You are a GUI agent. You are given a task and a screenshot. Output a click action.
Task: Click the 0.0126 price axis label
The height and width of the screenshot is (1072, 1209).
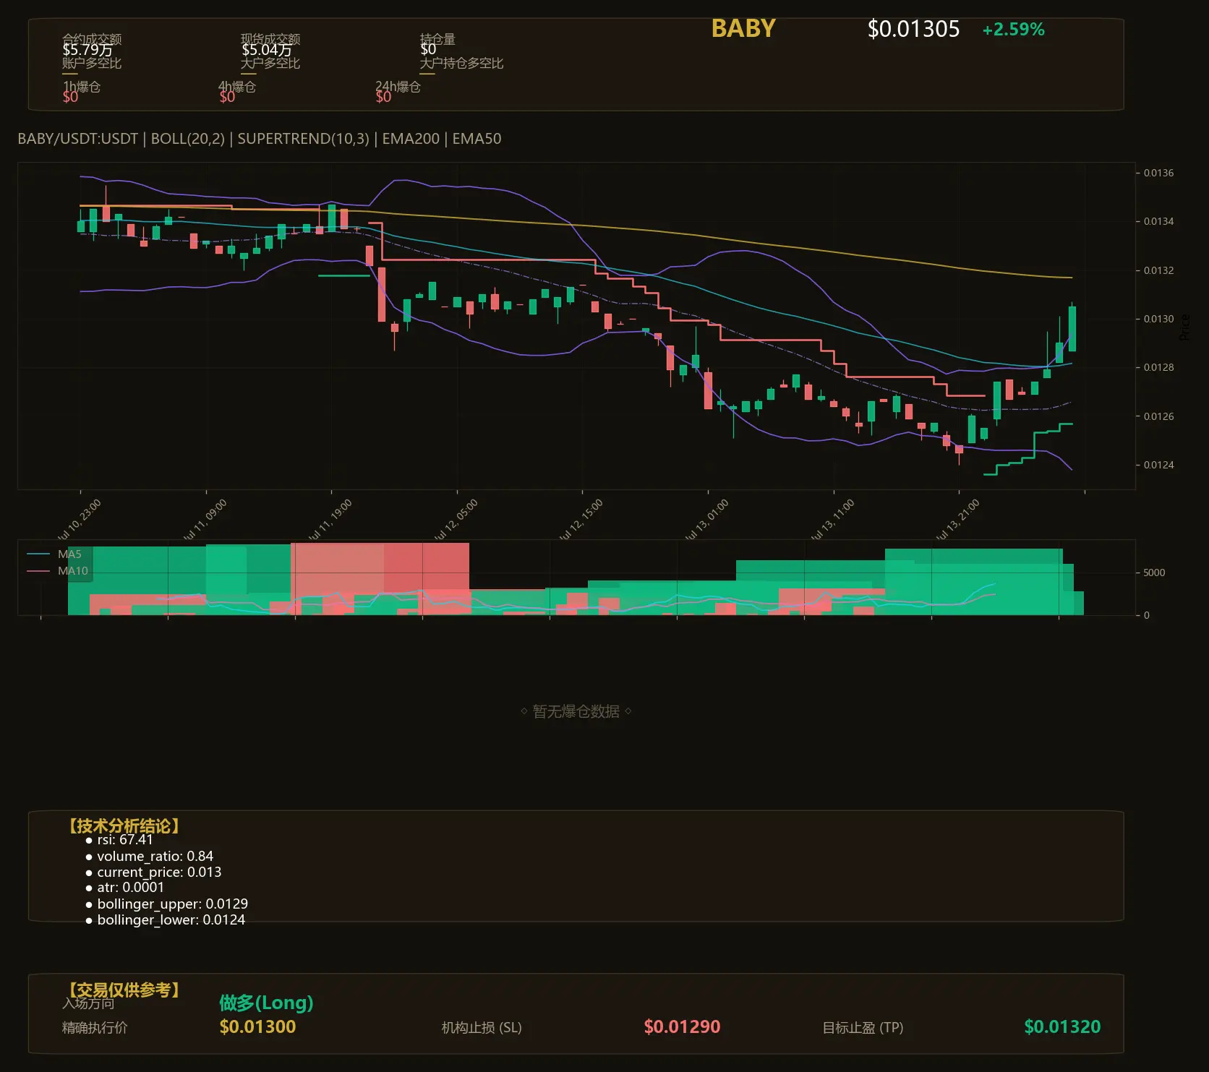[1158, 416]
